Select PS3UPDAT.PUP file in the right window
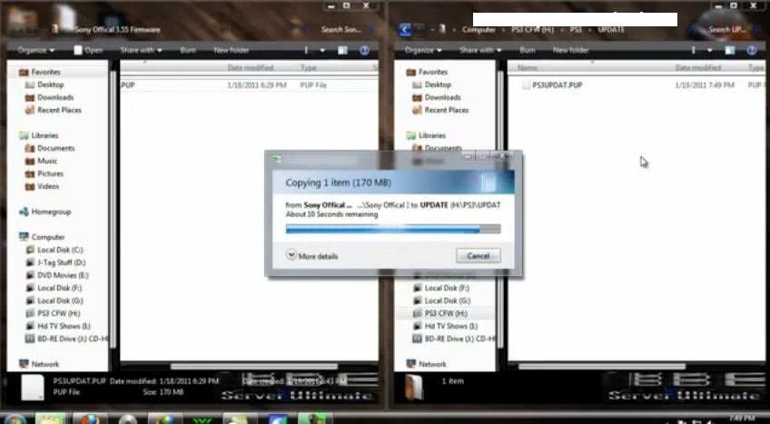The width and height of the screenshot is (770, 424). (557, 85)
